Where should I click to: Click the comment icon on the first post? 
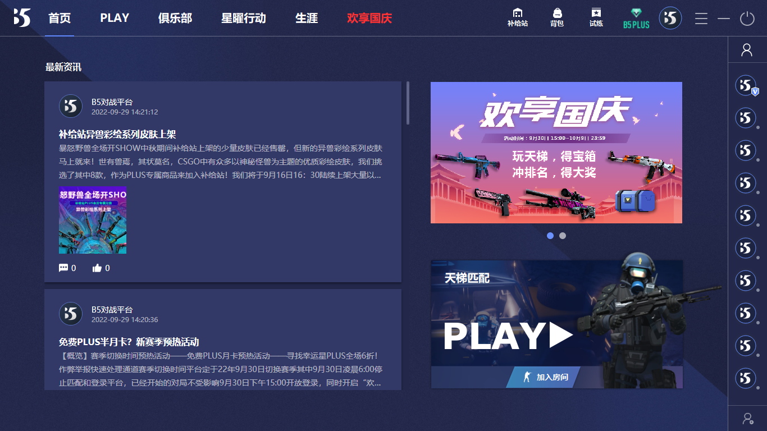pyautogui.click(x=63, y=268)
